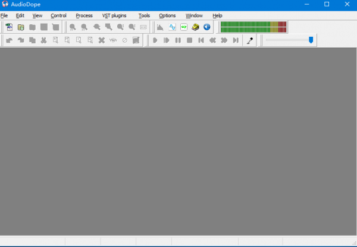357x247 pixels.
Task: Click the blue sine wave generator icon
Action: (x=172, y=27)
